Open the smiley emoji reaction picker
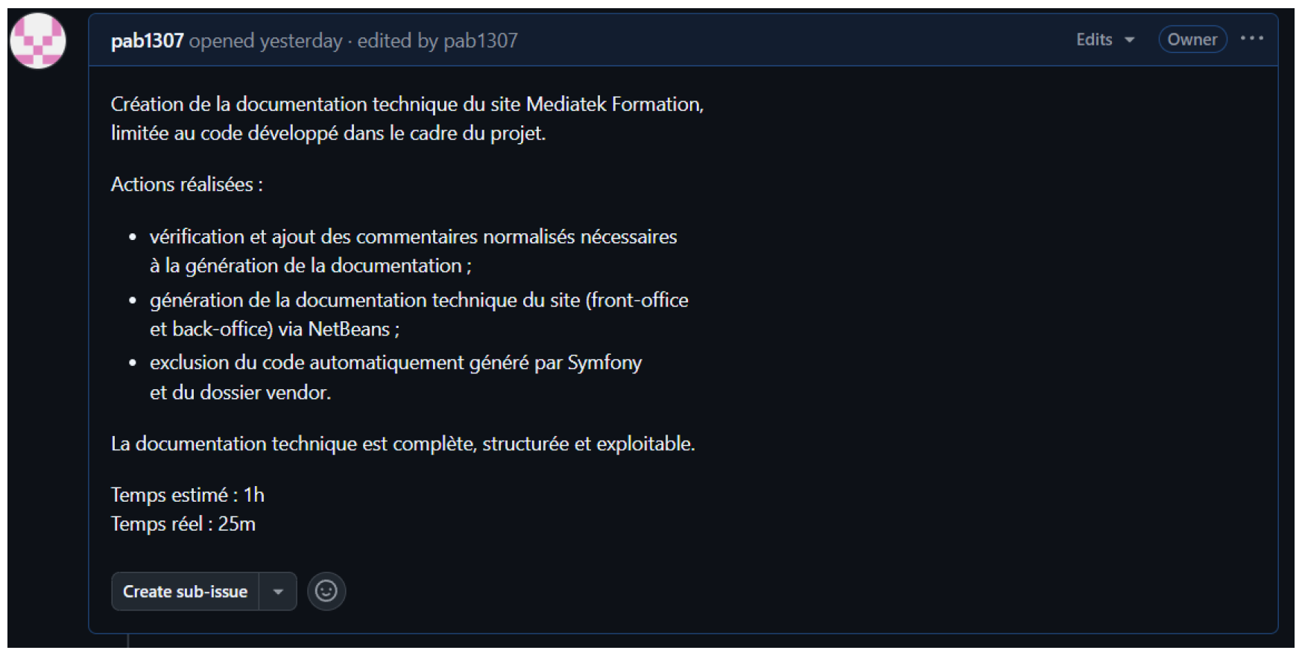This screenshot has width=1305, height=656. pos(326,591)
